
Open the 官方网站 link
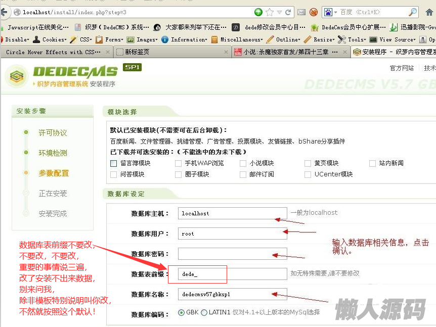tap(402, 68)
